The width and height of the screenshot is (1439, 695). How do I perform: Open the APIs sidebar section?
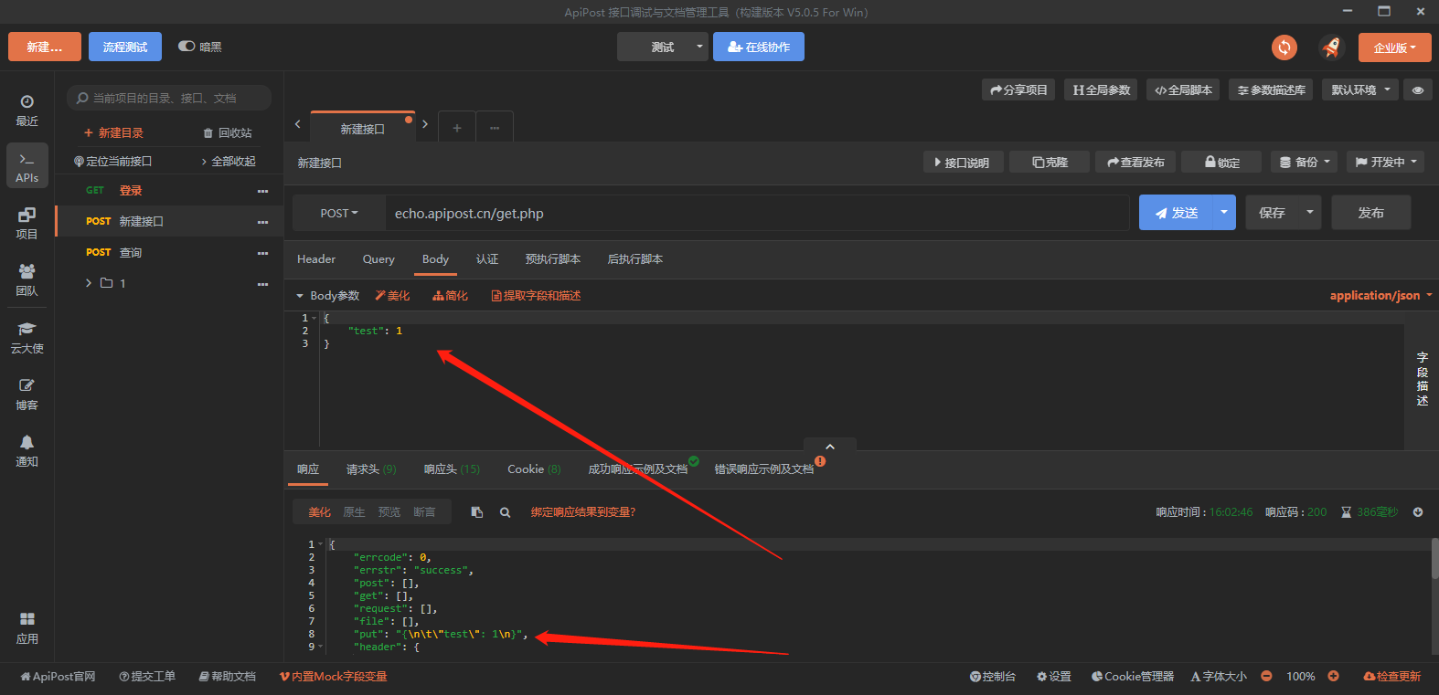27,167
